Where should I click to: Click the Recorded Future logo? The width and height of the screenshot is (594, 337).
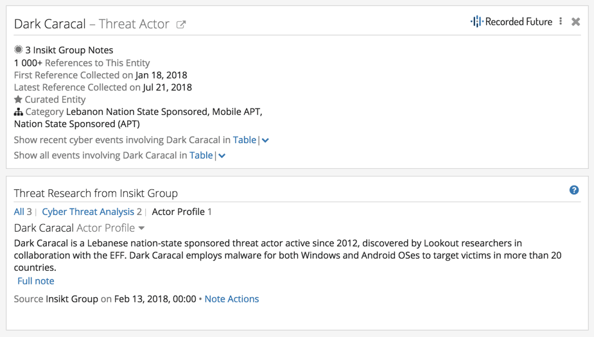pyautogui.click(x=511, y=22)
